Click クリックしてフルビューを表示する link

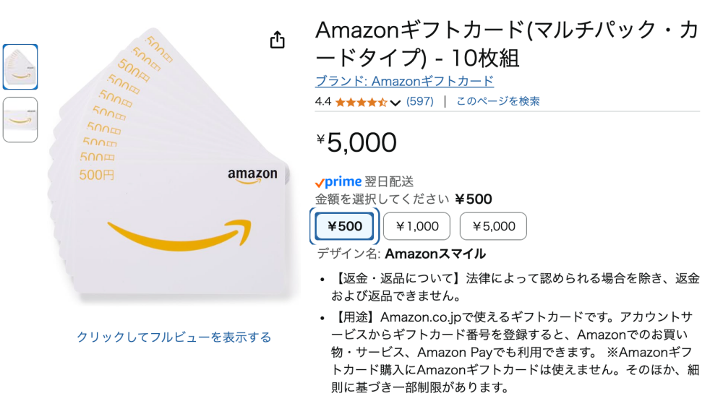coord(174,337)
